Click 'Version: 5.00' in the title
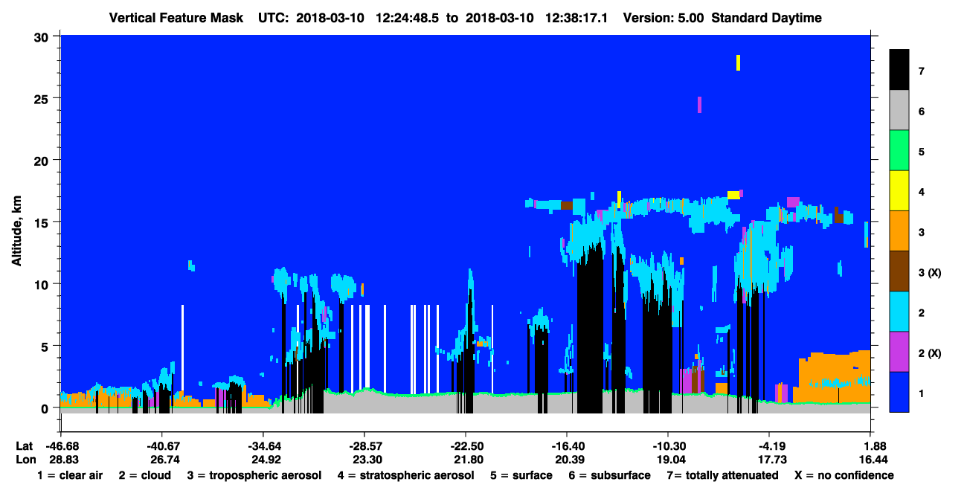Screen dimensions: 967x496 tap(664, 18)
